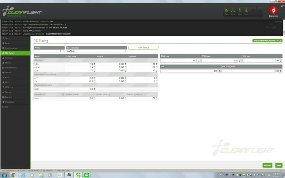Viewport: 285px width, 178px height.
Task: Adjust the ROLL rate stepper arrows
Action: pos(199,61)
